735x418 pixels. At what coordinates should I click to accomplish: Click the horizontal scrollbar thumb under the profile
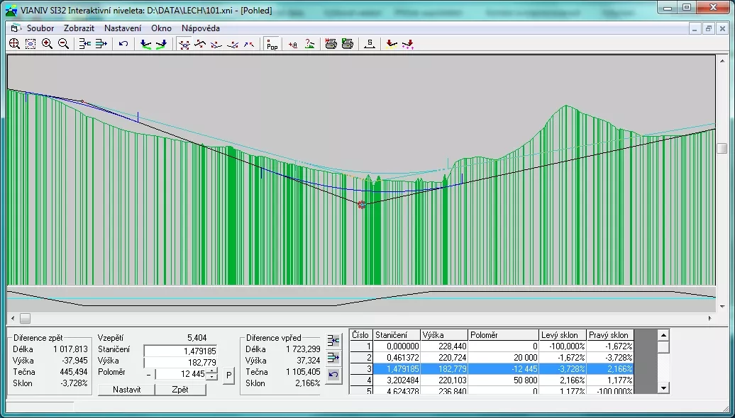[25, 319]
